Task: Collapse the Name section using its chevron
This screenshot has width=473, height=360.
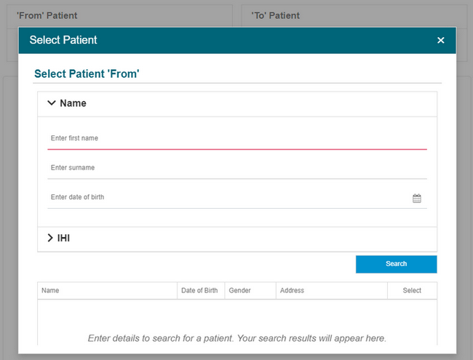Action: click(x=52, y=103)
